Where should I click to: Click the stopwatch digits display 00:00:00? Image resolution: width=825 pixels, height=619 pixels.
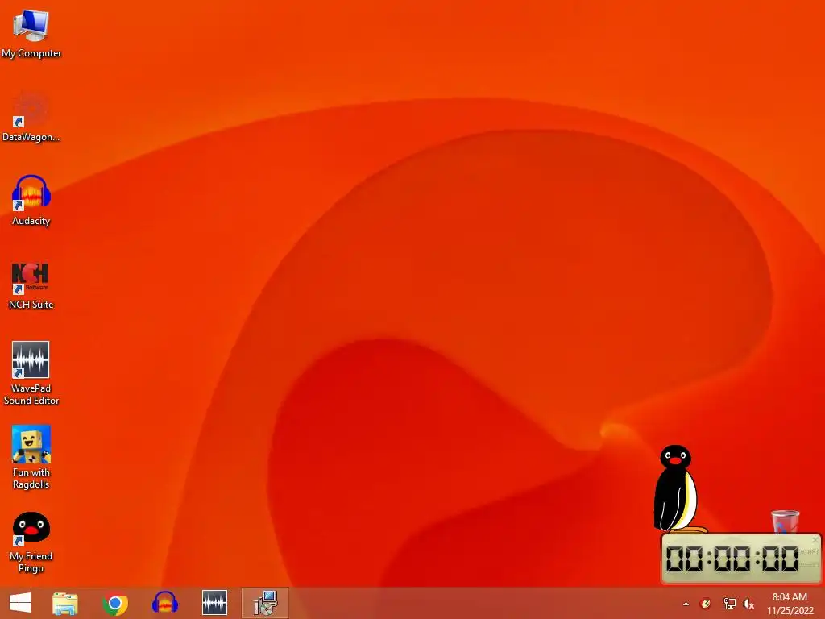pos(732,559)
